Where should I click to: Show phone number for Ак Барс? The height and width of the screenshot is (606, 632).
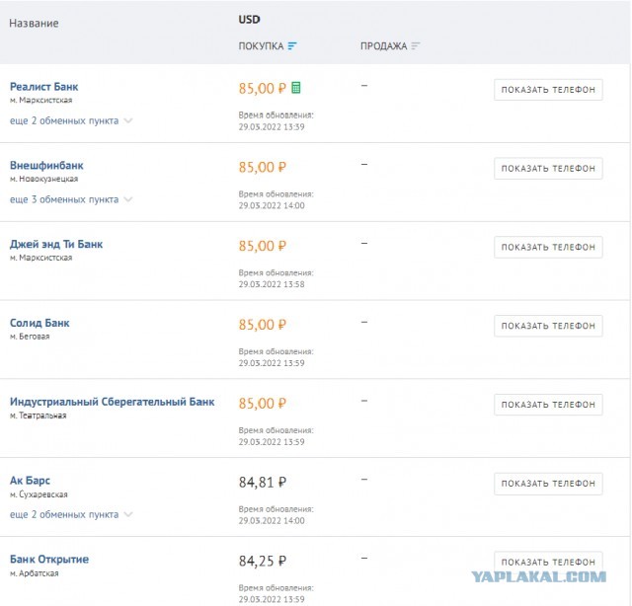(x=548, y=483)
